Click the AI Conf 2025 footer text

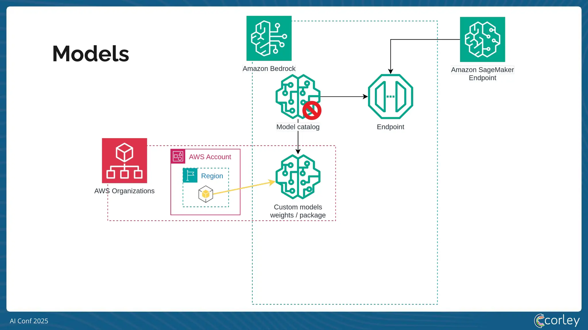29,321
